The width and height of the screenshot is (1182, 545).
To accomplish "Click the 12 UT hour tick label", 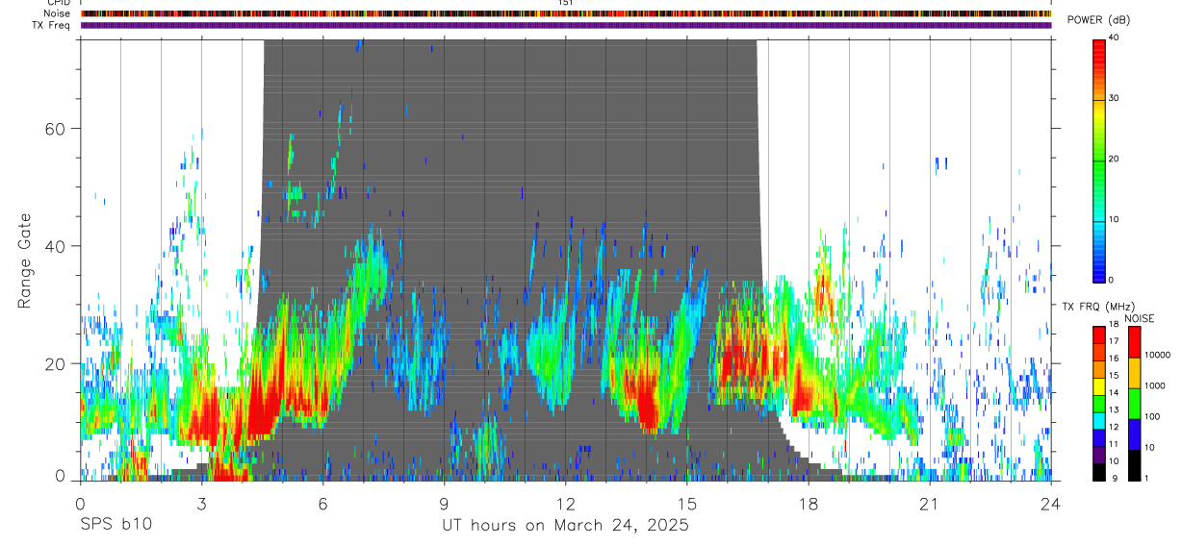I will [x=566, y=504].
